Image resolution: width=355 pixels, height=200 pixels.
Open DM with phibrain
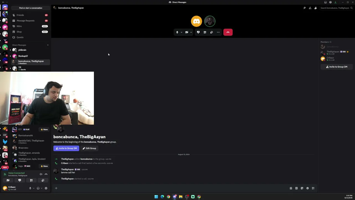pos(31,50)
